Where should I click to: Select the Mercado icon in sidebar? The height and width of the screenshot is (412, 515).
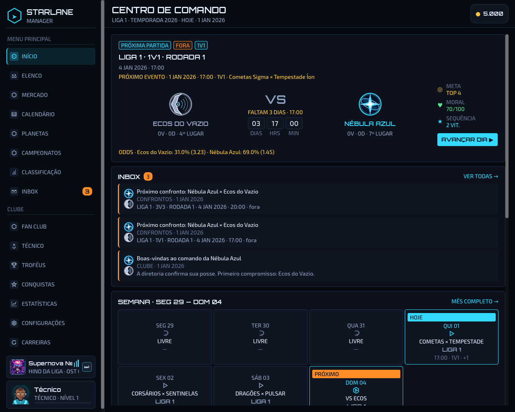14,95
